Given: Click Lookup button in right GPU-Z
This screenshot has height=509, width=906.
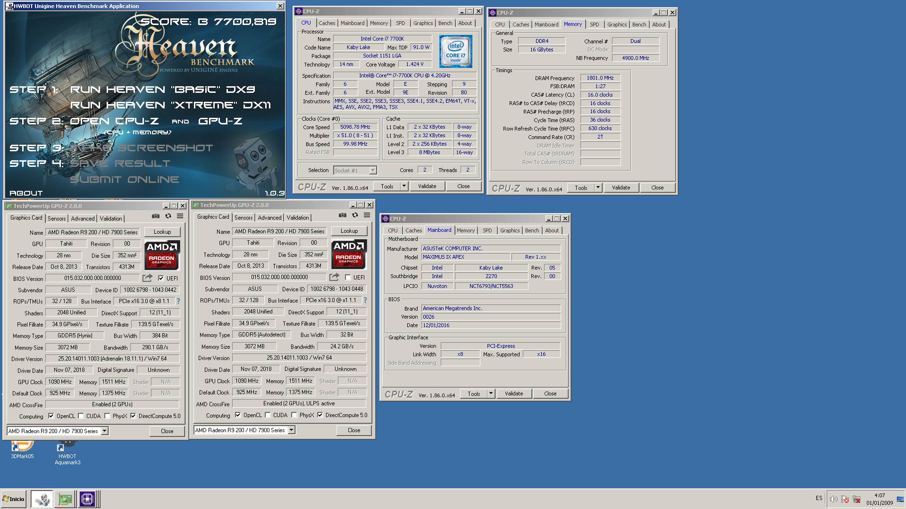Looking at the screenshot, I should tap(349, 231).
